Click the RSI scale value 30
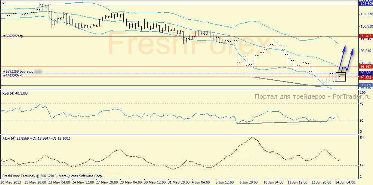 [362, 121]
